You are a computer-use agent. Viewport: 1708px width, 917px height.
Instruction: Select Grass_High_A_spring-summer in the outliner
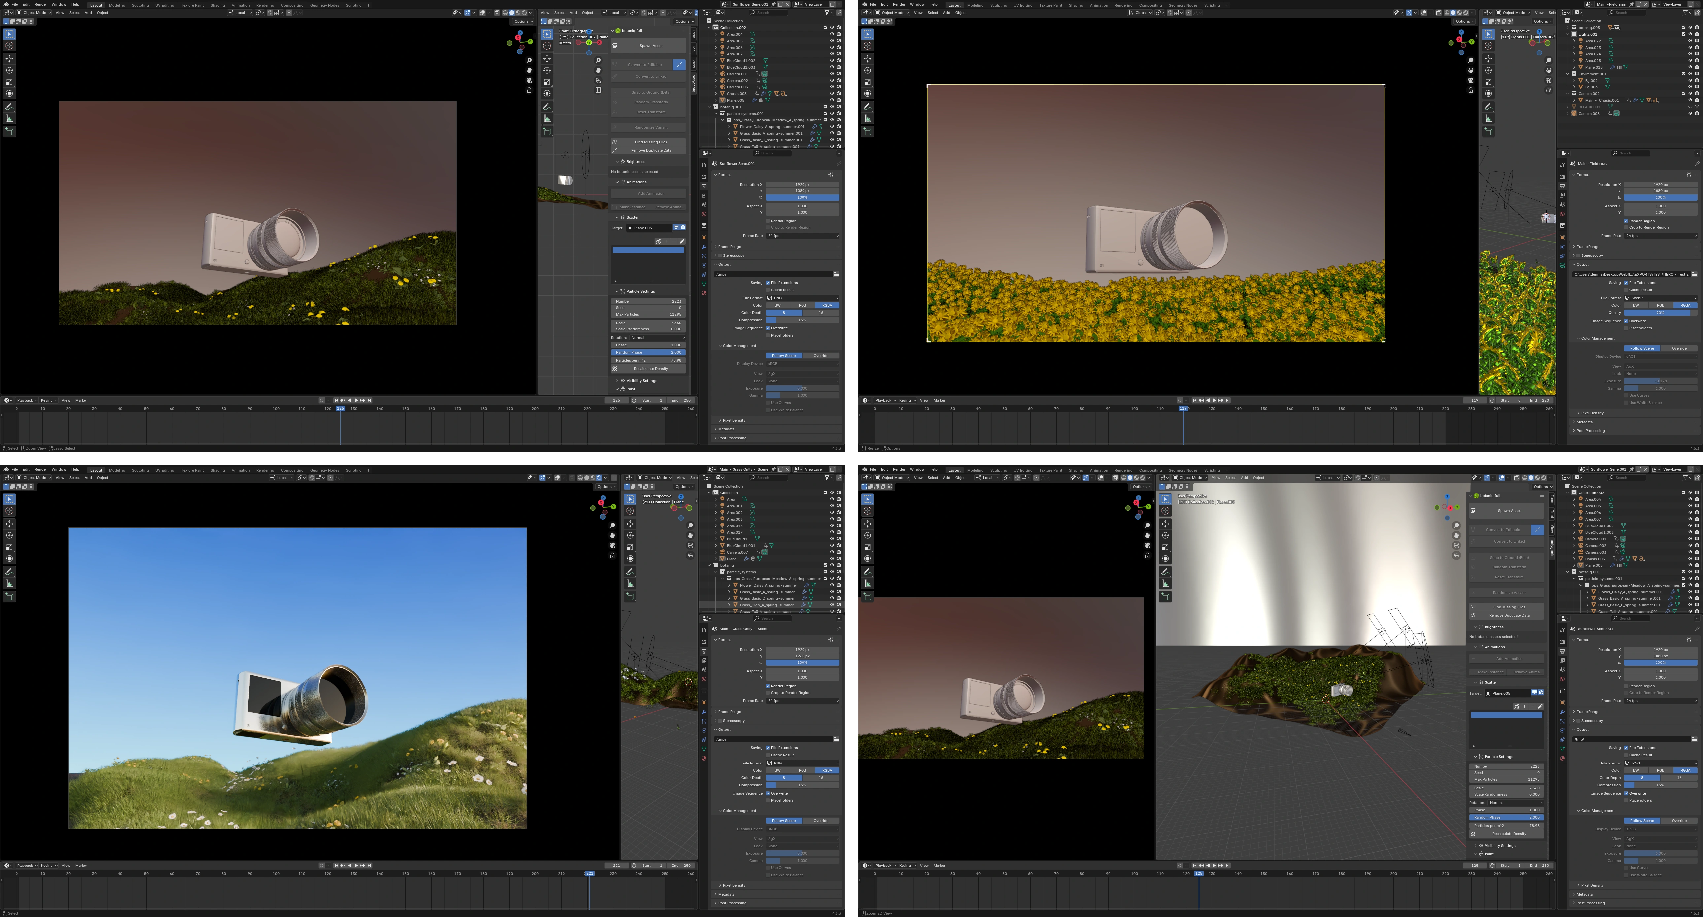767,605
